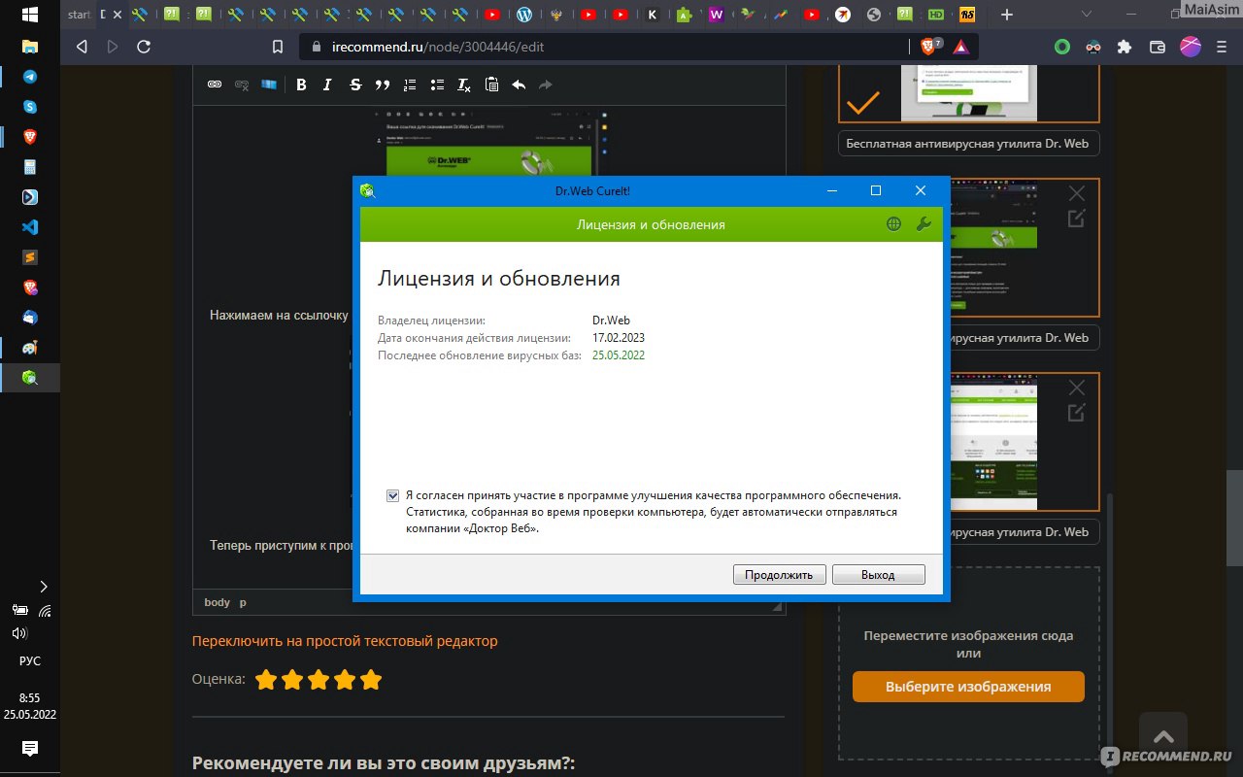This screenshot has height=777, width=1243.
Task: Switch to the WordPress browser tab
Action: coord(524,15)
